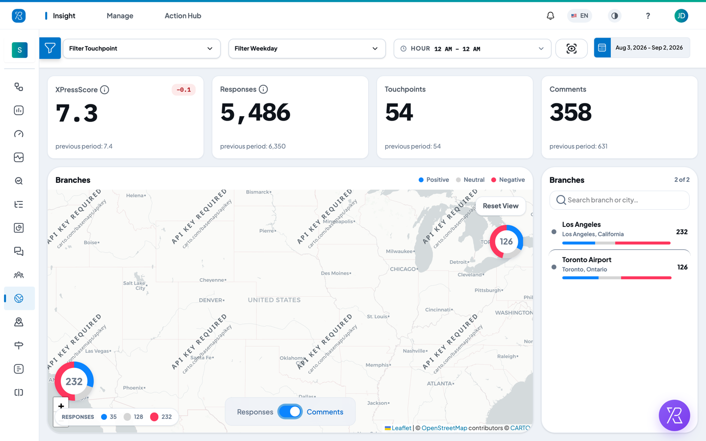Click the Responses info icon

[x=263, y=89]
